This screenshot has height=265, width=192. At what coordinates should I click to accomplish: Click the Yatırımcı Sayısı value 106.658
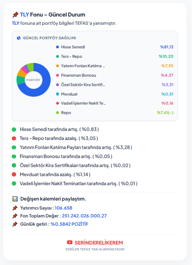(x=64, y=208)
